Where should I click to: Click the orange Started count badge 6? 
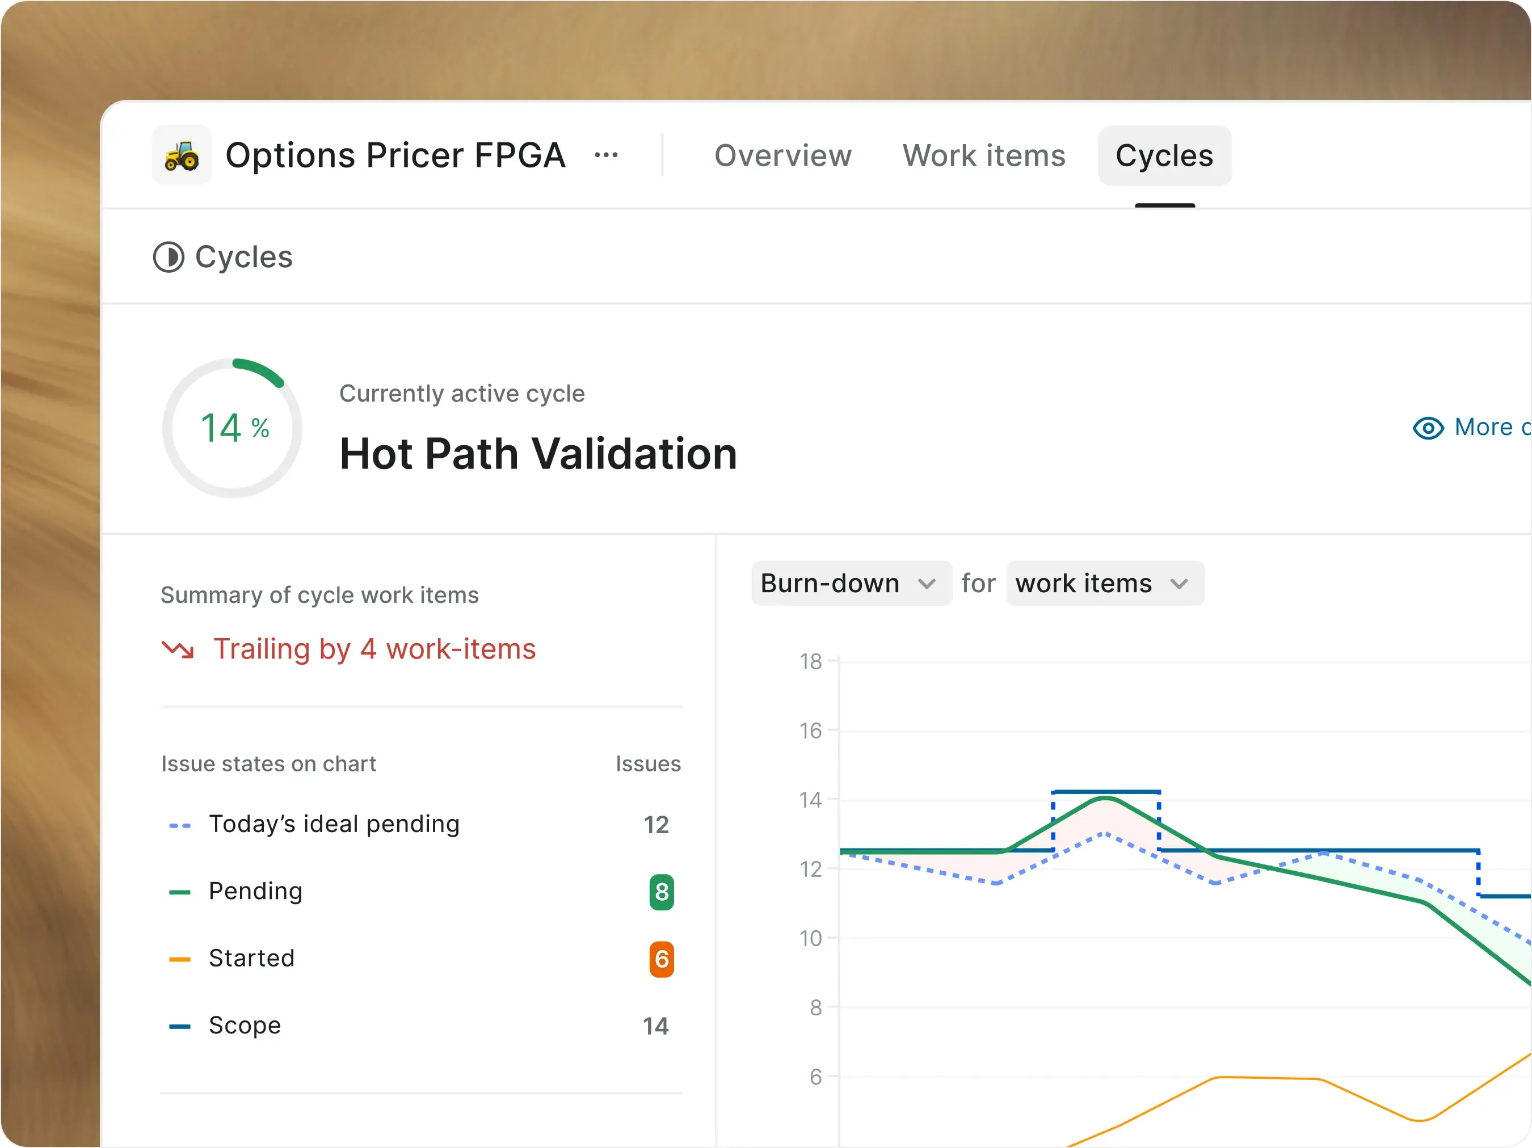pyautogui.click(x=662, y=959)
